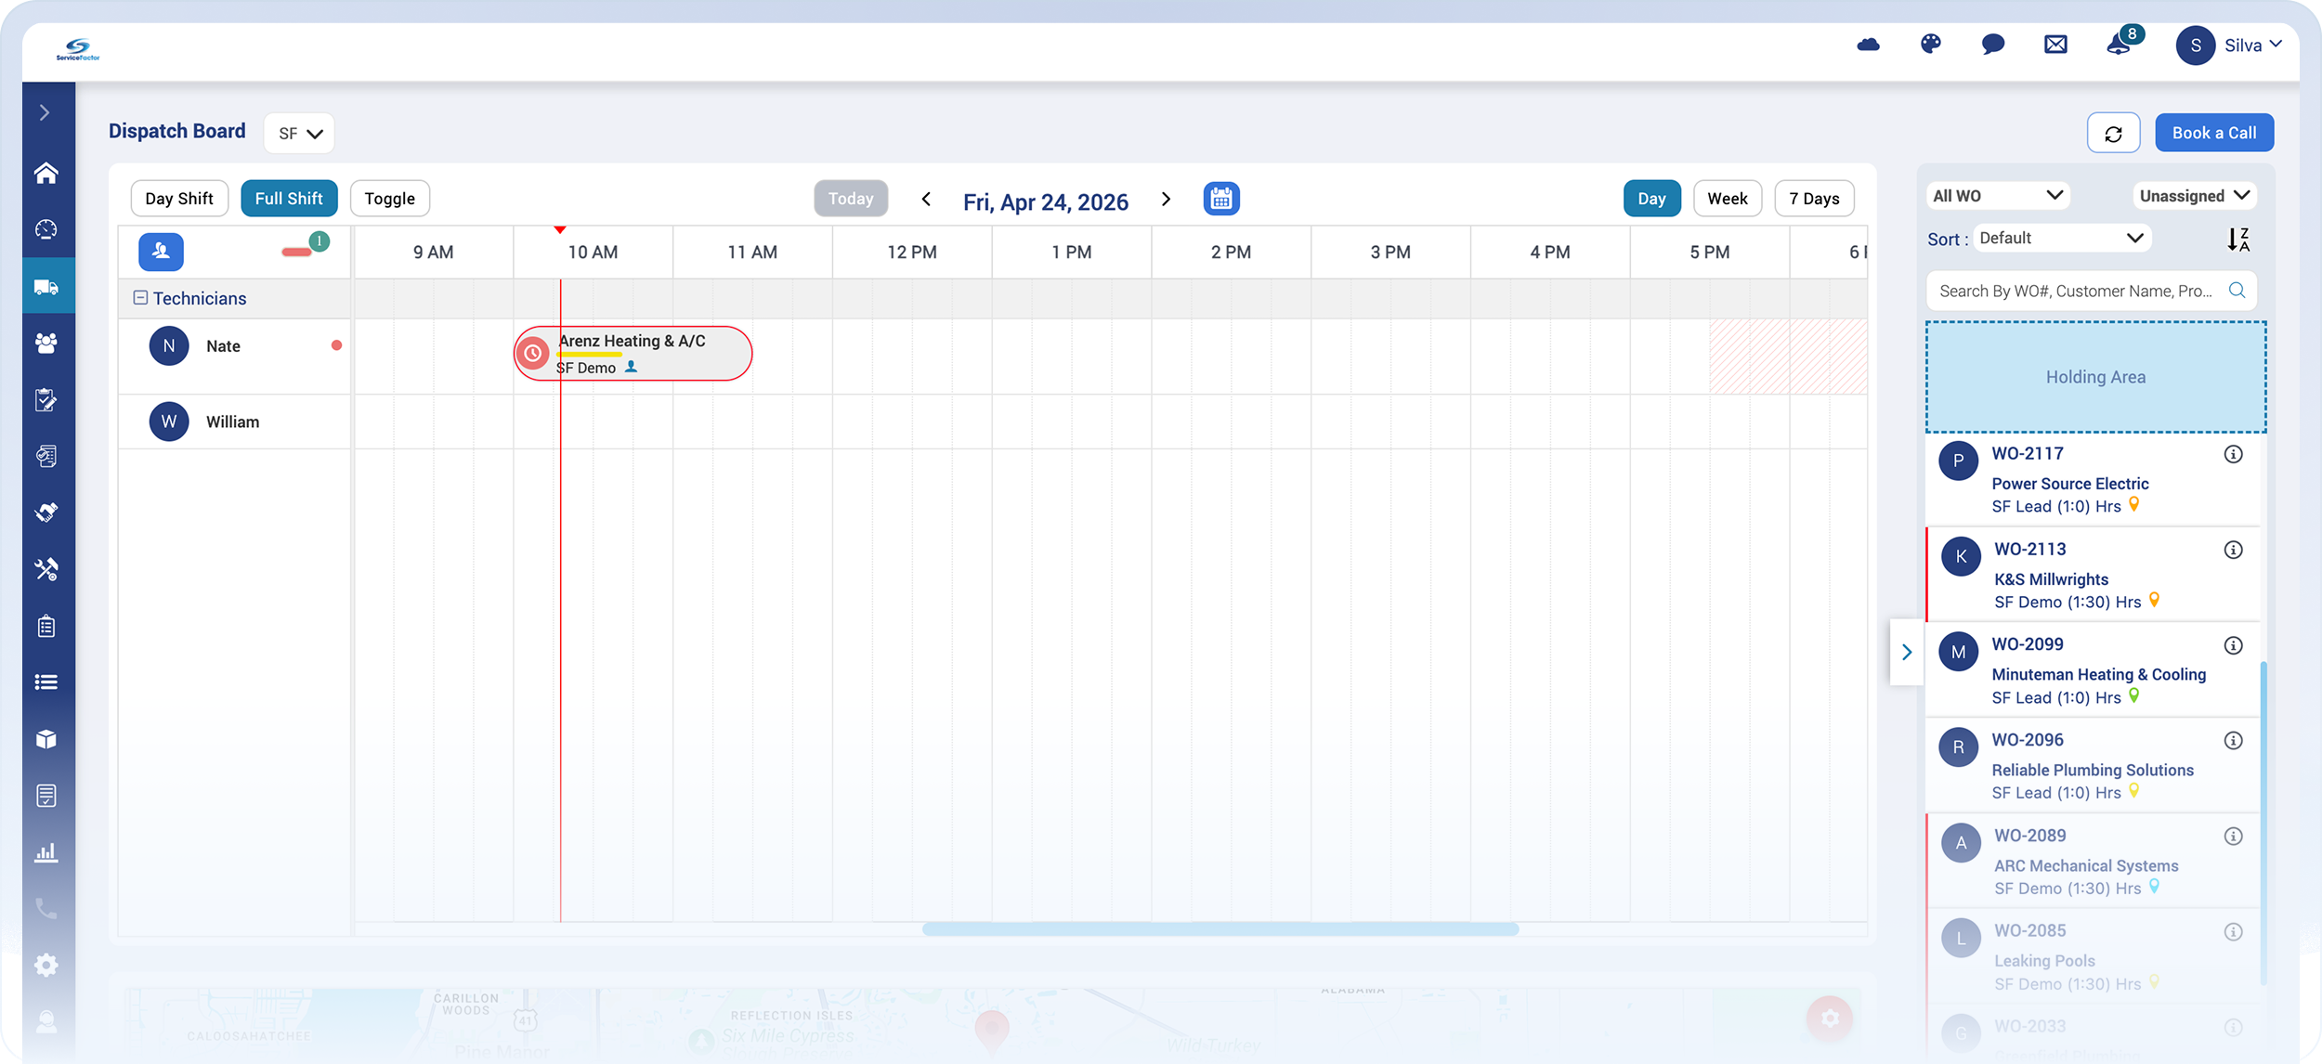Open the inventory box sidebar icon
Image resolution: width=2322 pixels, height=1064 pixels.
(46, 739)
